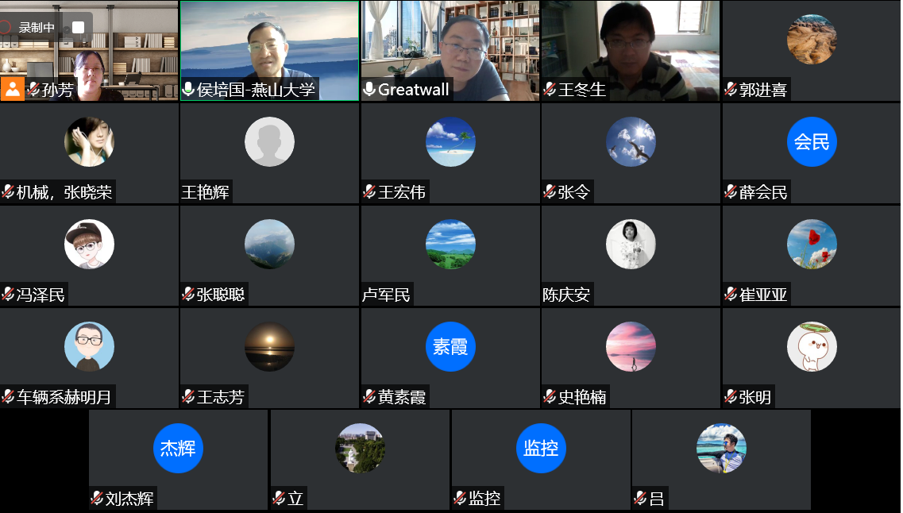This screenshot has height=513, width=903.
Task: Click the recording stop square button
Action: (x=79, y=27)
